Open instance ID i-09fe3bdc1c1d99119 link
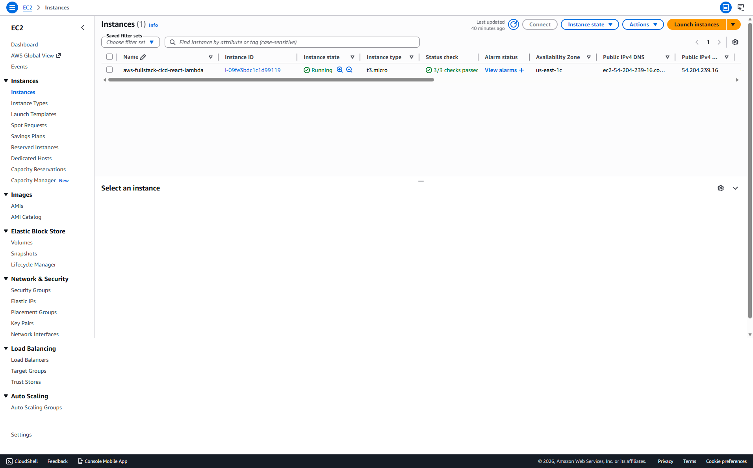Viewport: 753px width, 468px height. pos(252,70)
